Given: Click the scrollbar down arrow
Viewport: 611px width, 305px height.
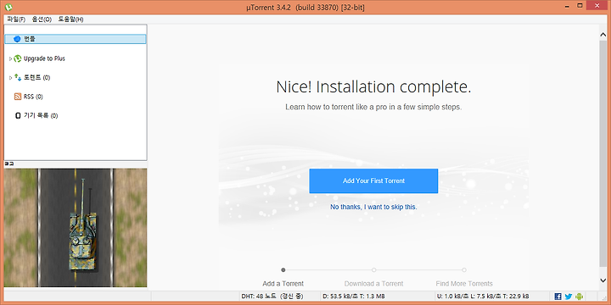Looking at the screenshot, I should coord(603,280).
